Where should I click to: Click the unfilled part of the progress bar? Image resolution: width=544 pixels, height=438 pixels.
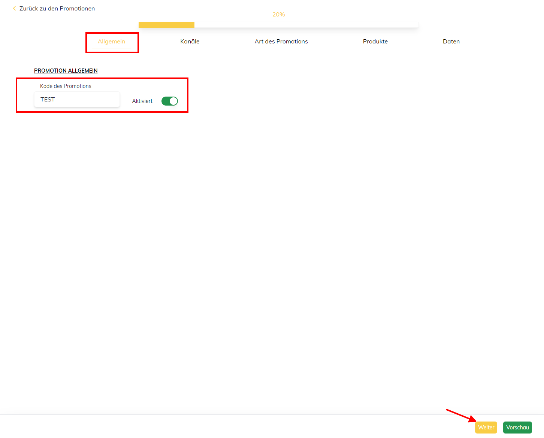(306, 25)
